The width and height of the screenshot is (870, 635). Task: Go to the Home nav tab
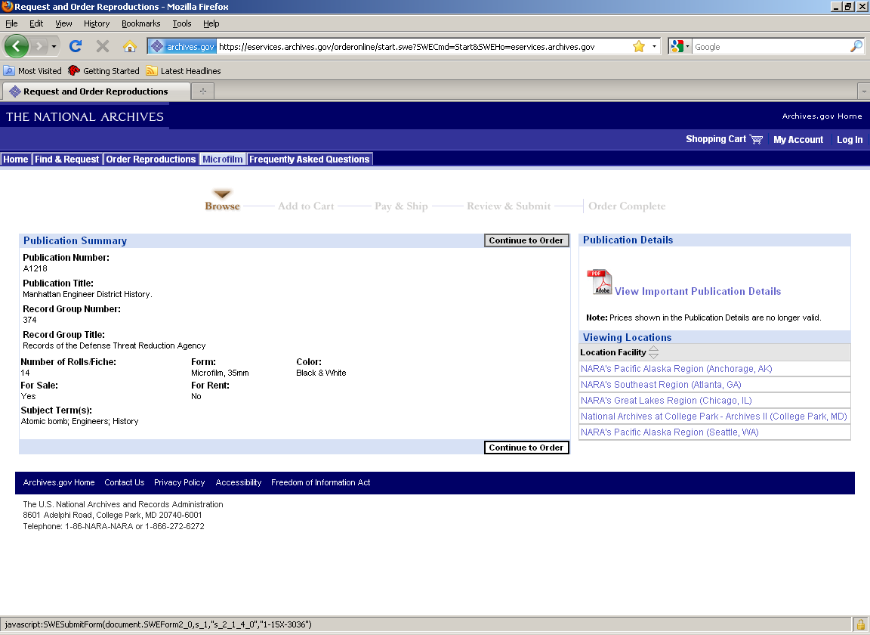(16, 159)
